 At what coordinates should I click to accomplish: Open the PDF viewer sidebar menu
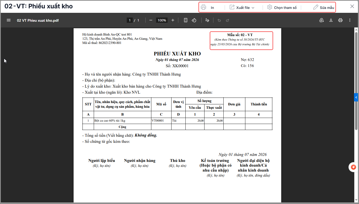coord(9,20)
